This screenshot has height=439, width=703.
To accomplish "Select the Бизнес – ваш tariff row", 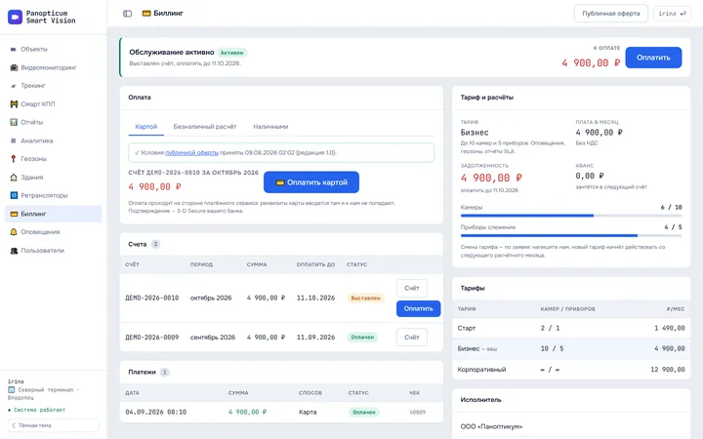I will pos(571,349).
